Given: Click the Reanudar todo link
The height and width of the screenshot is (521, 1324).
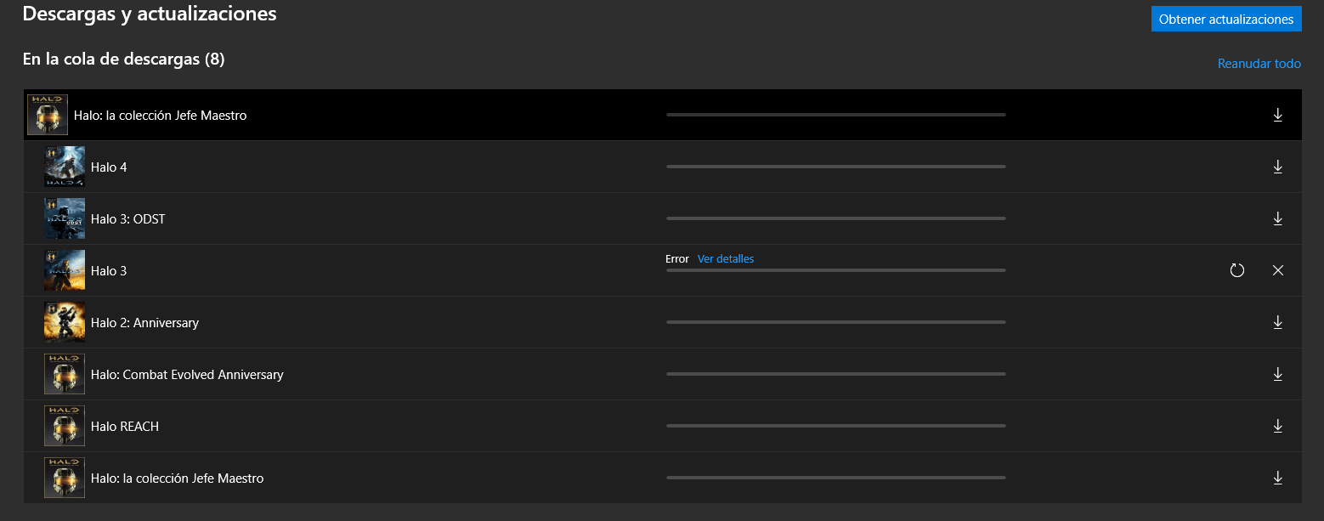Looking at the screenshot, I should pyautogui.click(x=1259, y=64).
